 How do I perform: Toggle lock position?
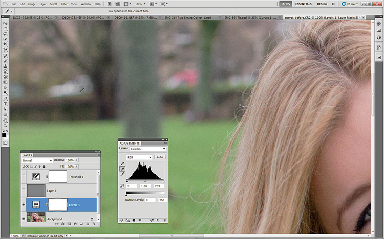(x=40, y=166)
